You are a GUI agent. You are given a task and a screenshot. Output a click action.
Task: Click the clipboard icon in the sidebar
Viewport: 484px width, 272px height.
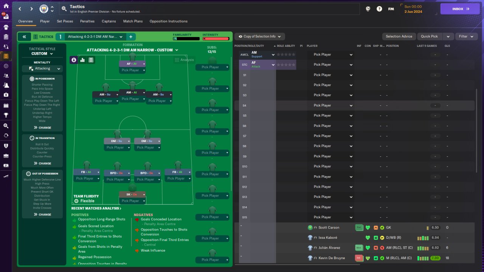point(6,37)
